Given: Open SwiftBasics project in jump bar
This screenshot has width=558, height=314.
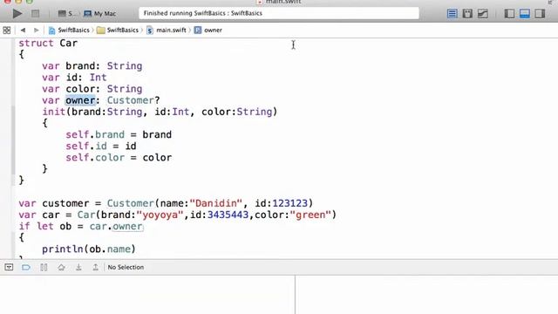Looking at the screenshot, I should (x=69, y=31).
